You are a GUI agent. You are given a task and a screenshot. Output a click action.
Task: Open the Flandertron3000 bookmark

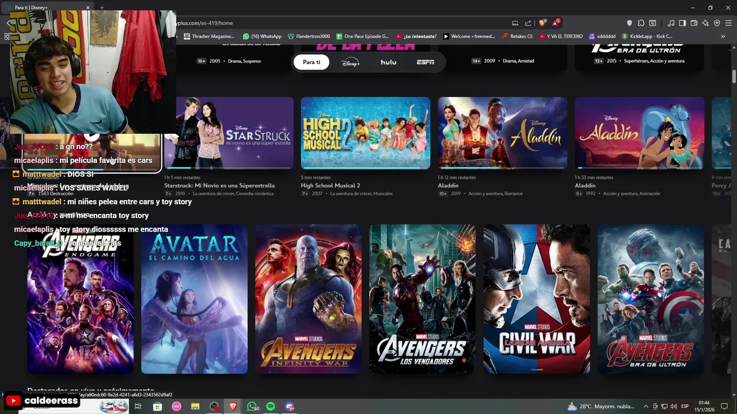pyautogui.click(x=309, y=36)
